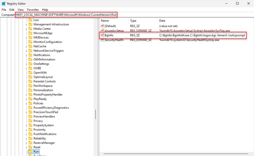254x156 pixels.
Task: Click the registry path address bar
Action: coord(127,15)
